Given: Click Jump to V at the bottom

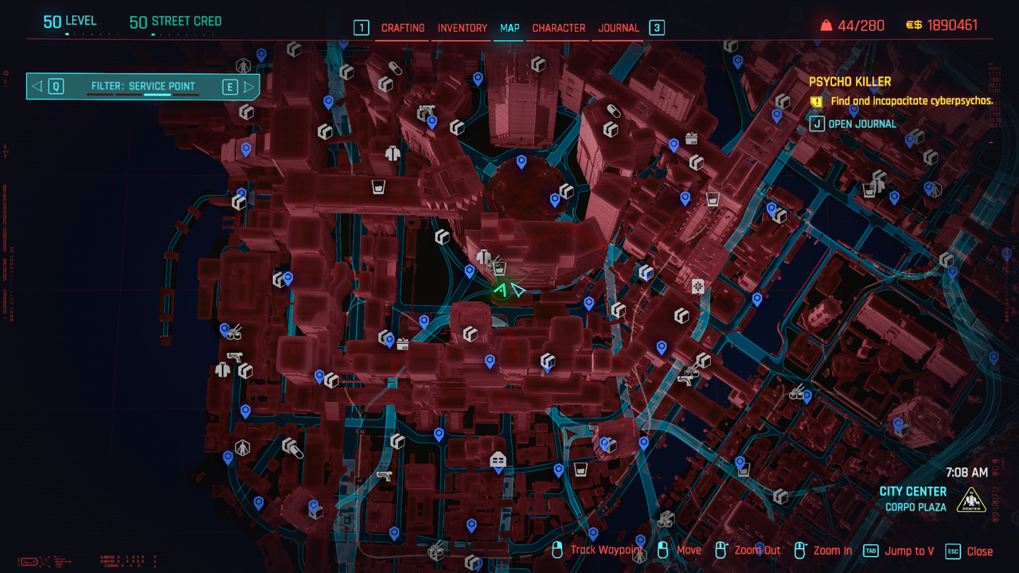Looking at the screenshot, I should 908,551.
